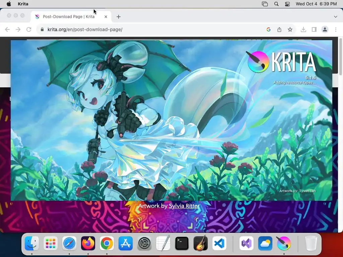Open the Trash in the dock
The width and height of the screenshot is (343, 257).
click(311, 243)
